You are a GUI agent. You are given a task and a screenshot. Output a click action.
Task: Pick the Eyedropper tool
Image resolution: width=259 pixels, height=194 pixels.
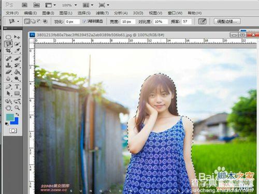tap(17, 50)
